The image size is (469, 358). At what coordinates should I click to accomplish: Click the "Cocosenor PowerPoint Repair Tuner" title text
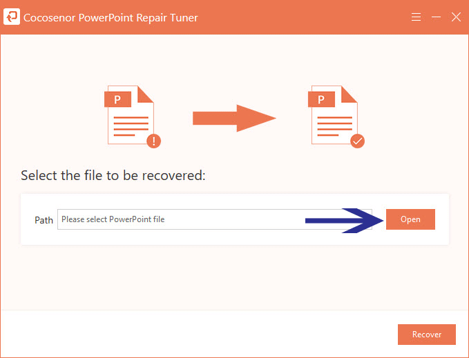[111, 18]
